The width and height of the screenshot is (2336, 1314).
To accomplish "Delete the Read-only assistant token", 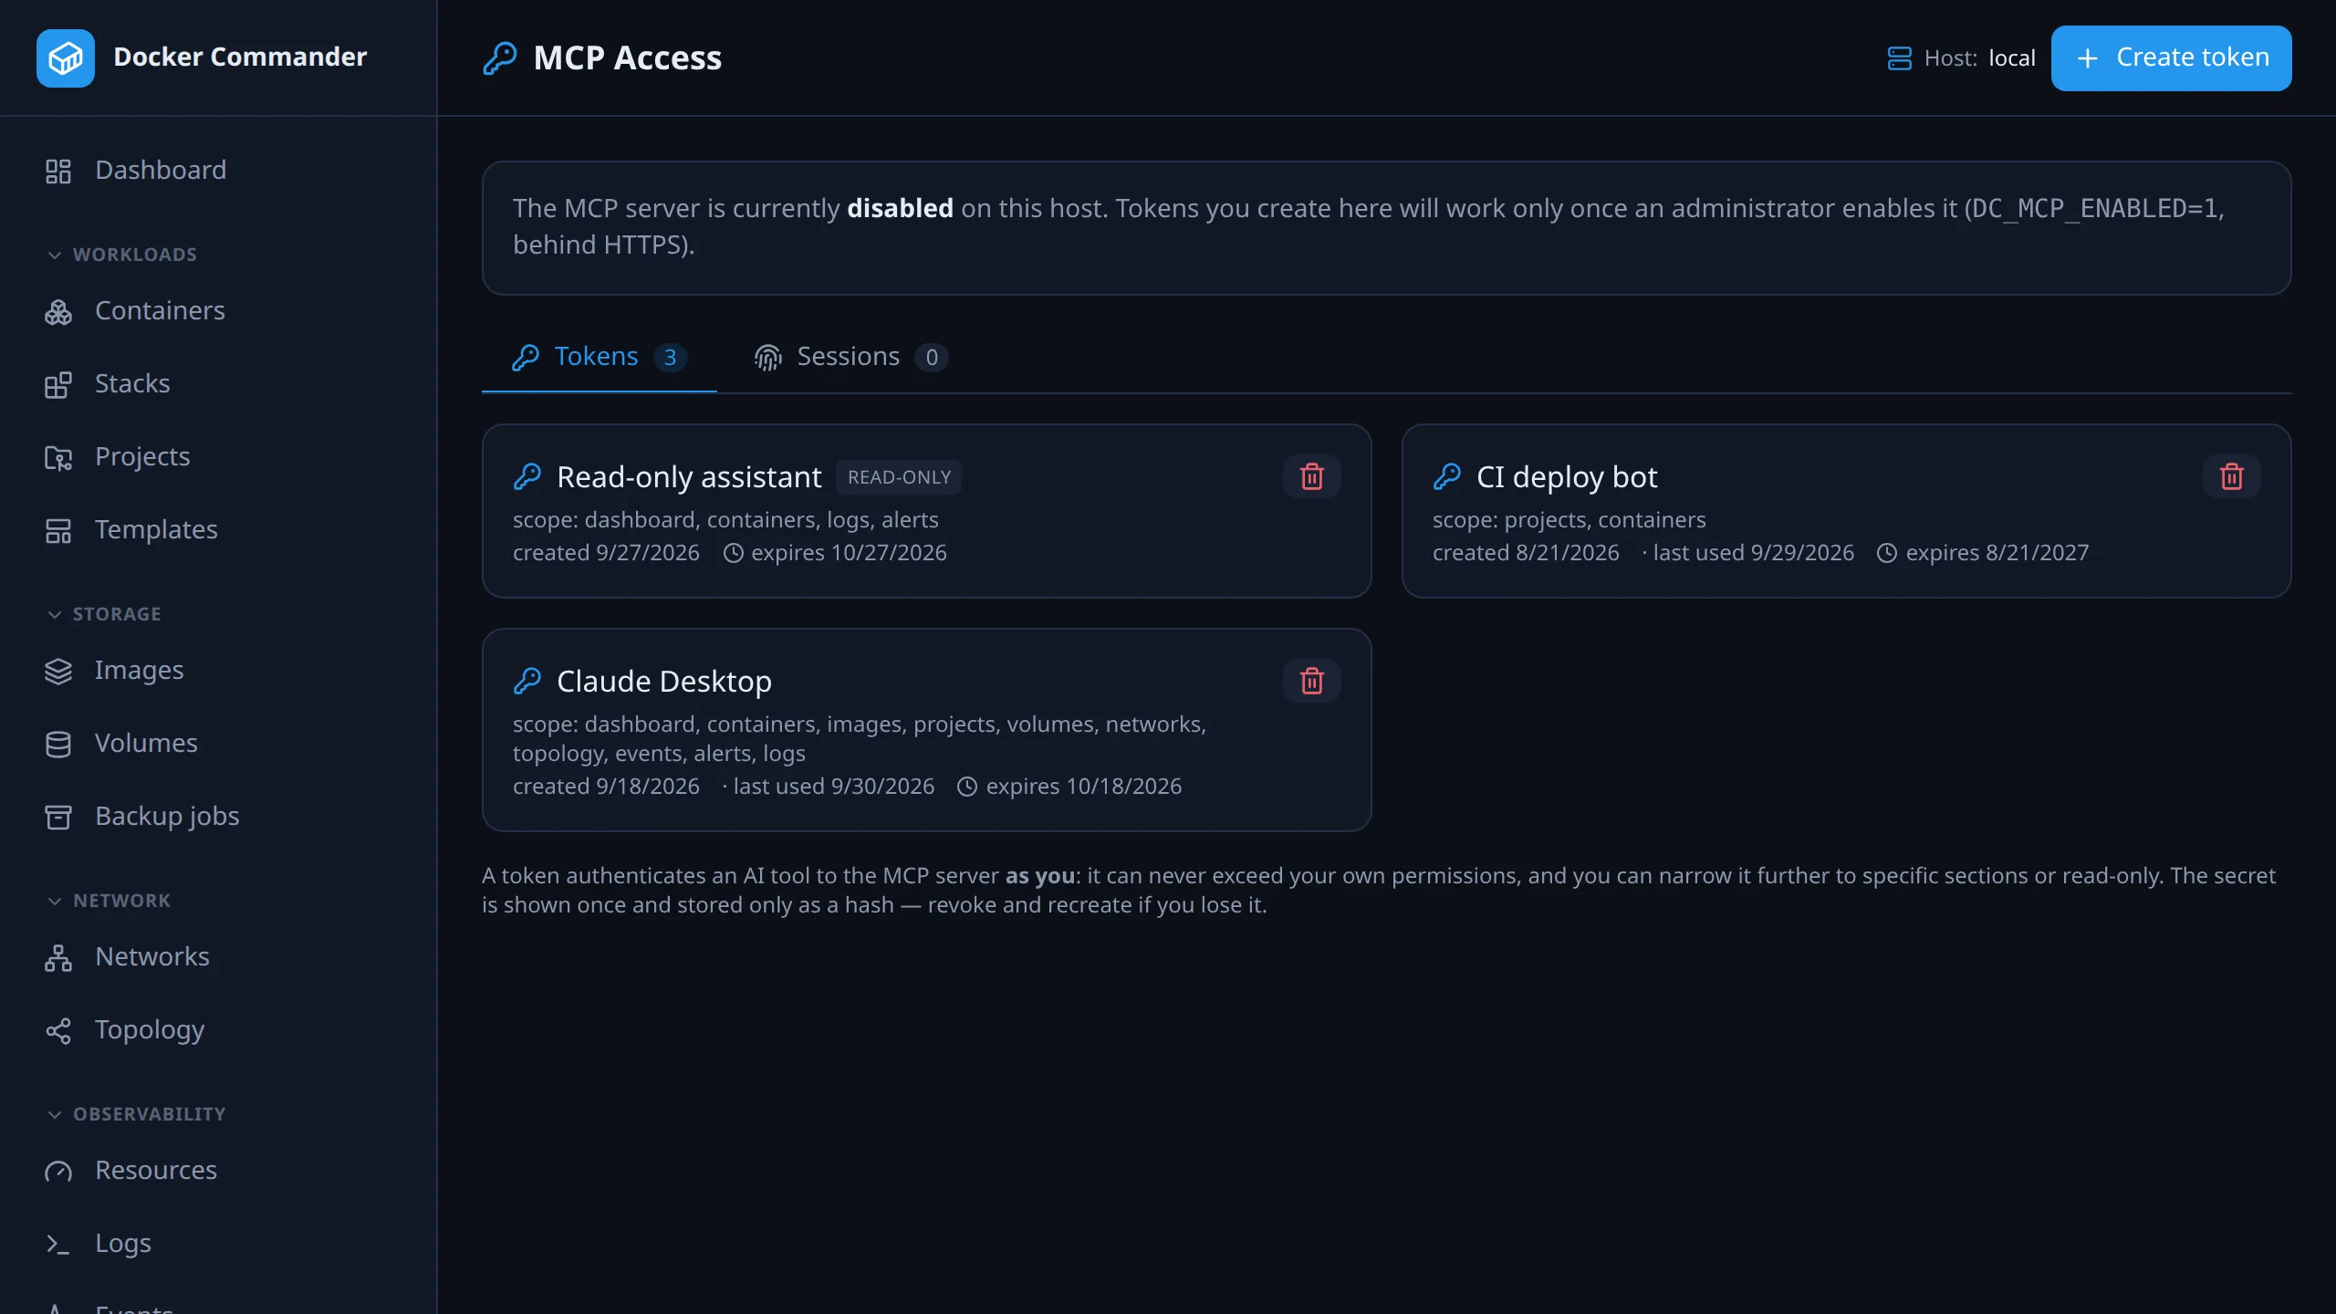I will [x=1312, y=476].
